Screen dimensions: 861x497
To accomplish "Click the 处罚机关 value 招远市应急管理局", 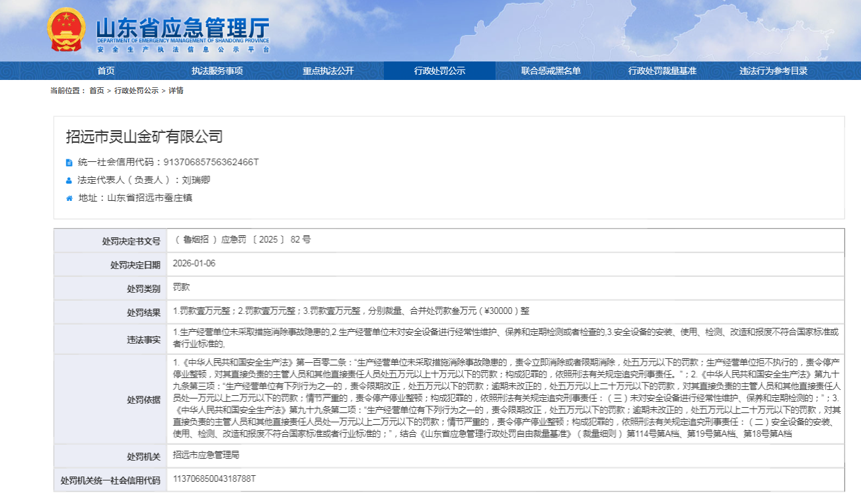I will click(204, 455).
